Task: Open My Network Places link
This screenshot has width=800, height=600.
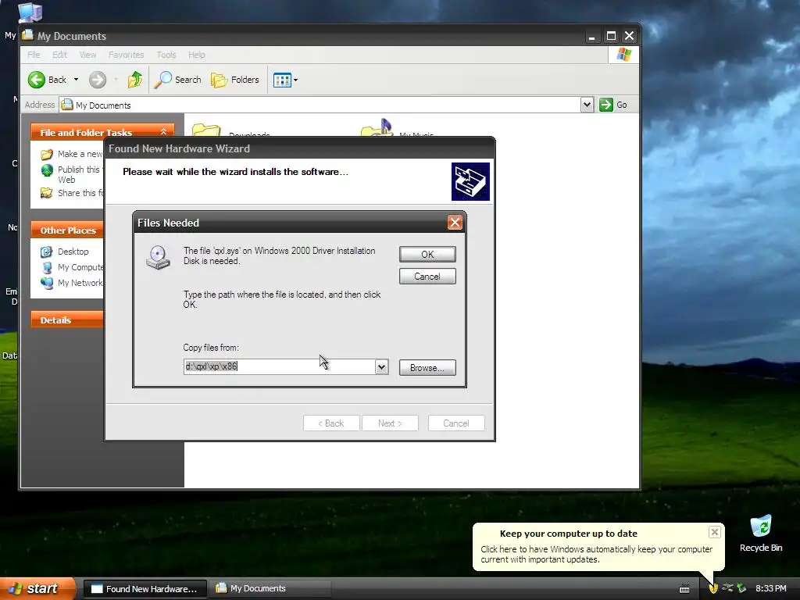Action: [80, 283]
